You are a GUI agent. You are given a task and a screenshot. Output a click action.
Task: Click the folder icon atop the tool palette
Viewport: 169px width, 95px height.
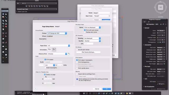(x=6, y=14)
